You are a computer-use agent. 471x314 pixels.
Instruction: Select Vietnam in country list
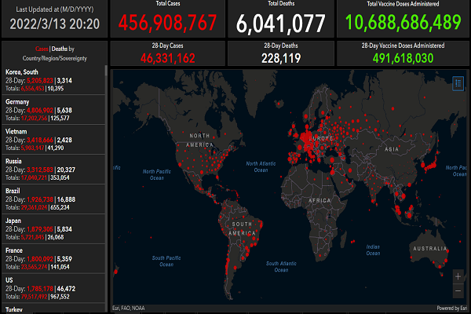[x=53, y=140]
